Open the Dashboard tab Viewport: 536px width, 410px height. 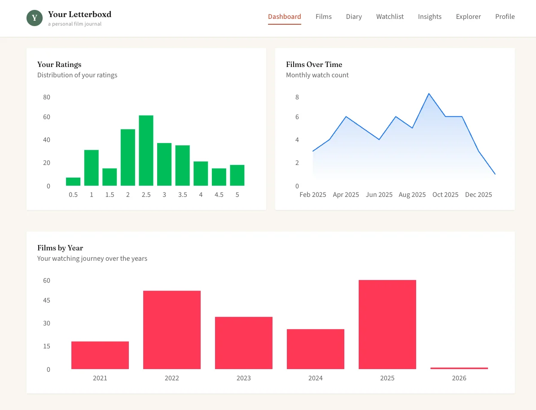click(284, 17)
